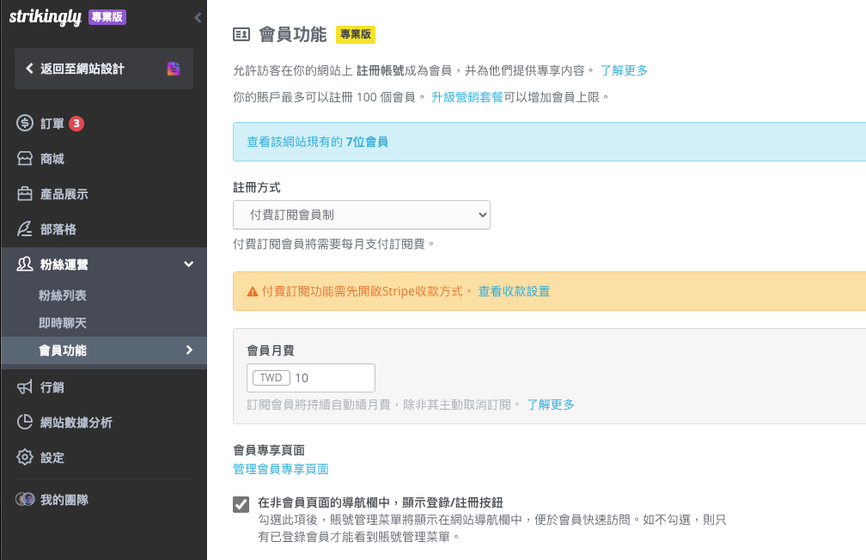Click the 會員月費 TWD amount field
Viewport: 866px width, 560px height.
tap(331, 378)
